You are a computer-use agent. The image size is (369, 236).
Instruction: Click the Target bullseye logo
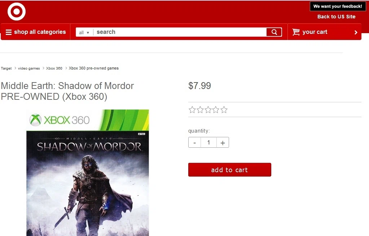[17, 11]
